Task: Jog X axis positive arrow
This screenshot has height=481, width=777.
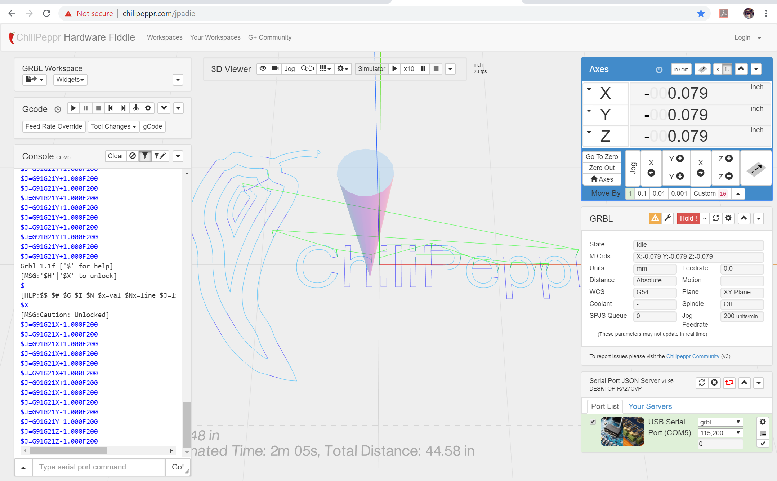Action: click(700, 168)
